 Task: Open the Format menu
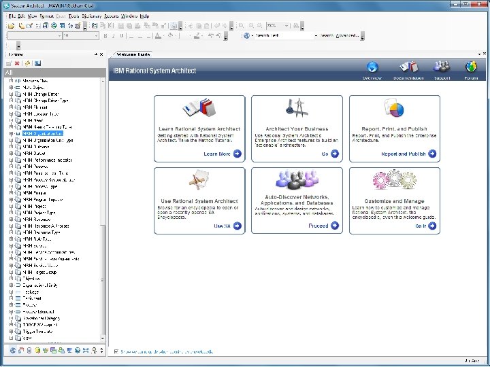pos(46,16)
